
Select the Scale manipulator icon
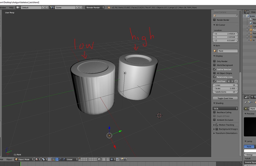click(63, 159)
